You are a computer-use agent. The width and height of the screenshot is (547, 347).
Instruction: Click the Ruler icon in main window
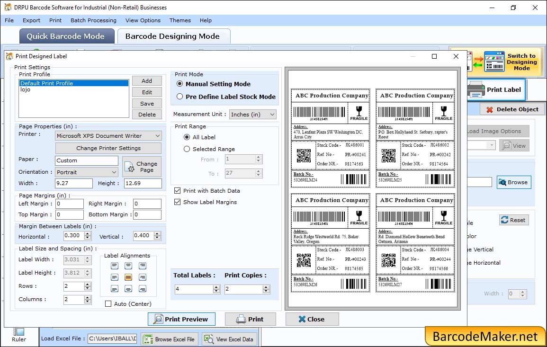[x=19, y=332]
